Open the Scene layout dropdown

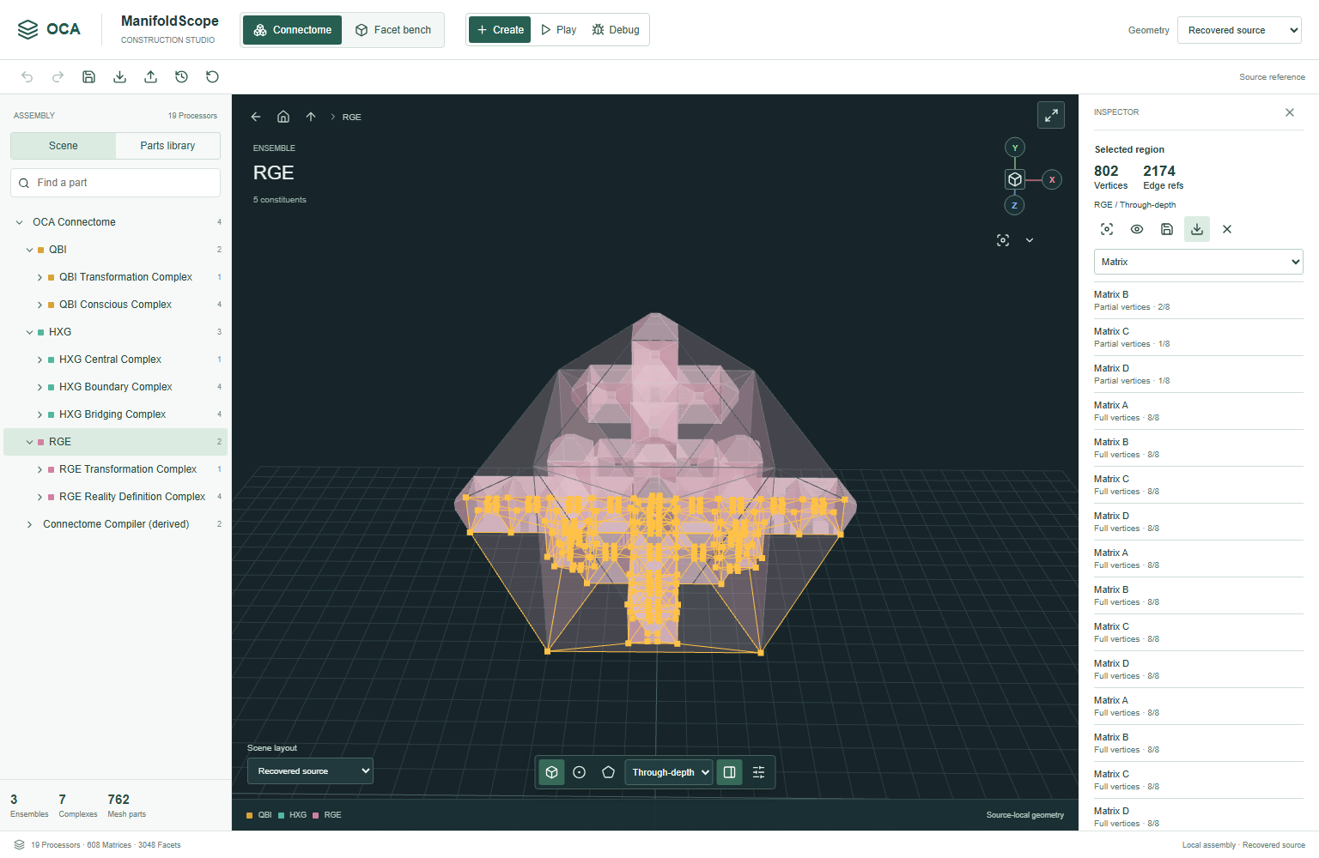(310, 770)
